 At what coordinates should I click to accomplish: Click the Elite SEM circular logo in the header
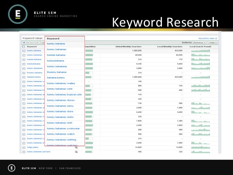18,14
